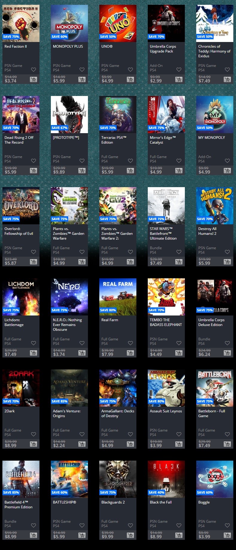236x550 pixels.
Task: Select the $3.74 price of Red Faction II
Action: coord(10,81)
